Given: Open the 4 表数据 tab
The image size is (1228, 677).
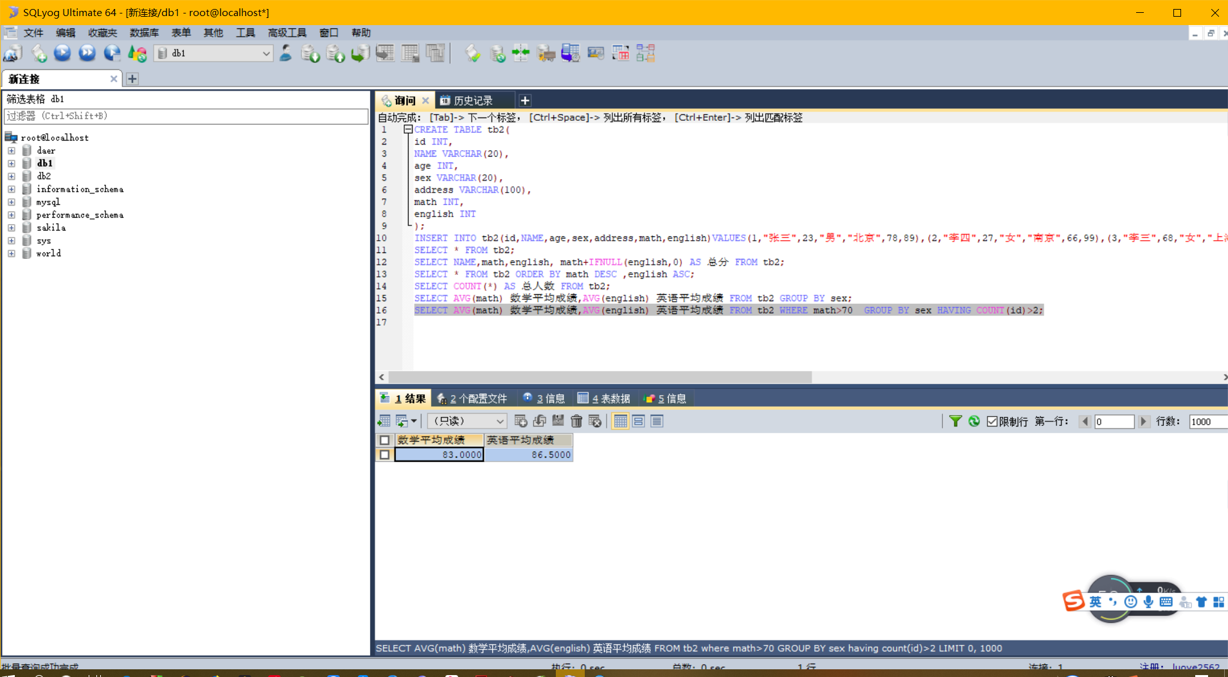Looking at the screenshot, I should coord(604,399).
